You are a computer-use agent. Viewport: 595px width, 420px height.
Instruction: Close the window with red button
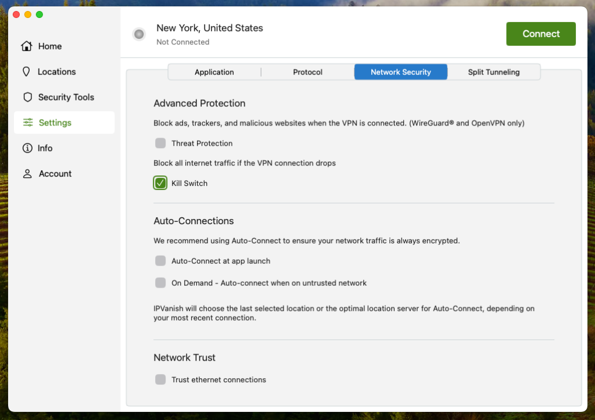[16, 15]
